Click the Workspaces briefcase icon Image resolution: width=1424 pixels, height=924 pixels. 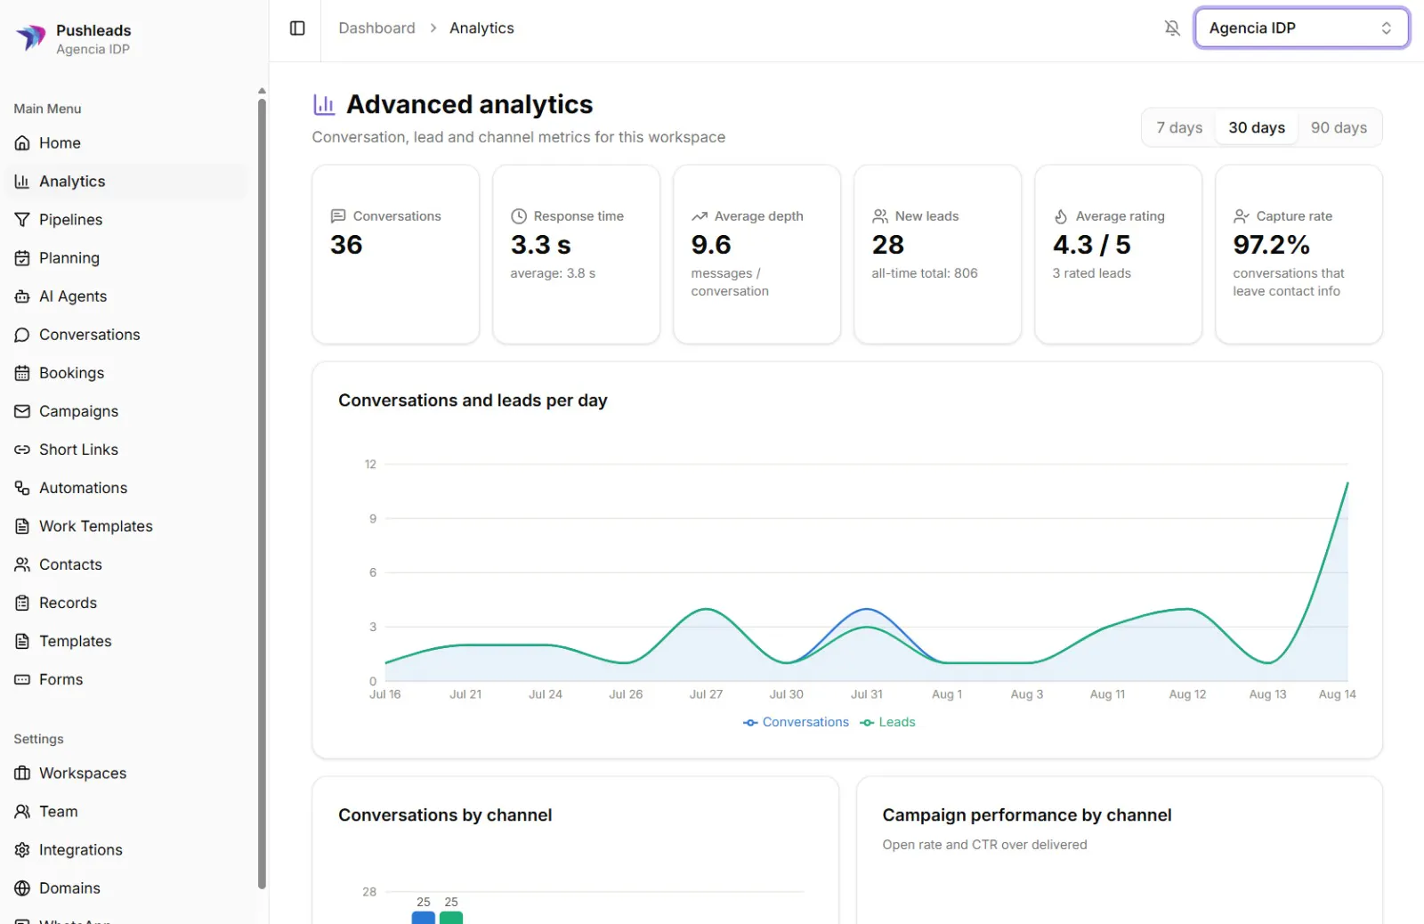point(22,774)
